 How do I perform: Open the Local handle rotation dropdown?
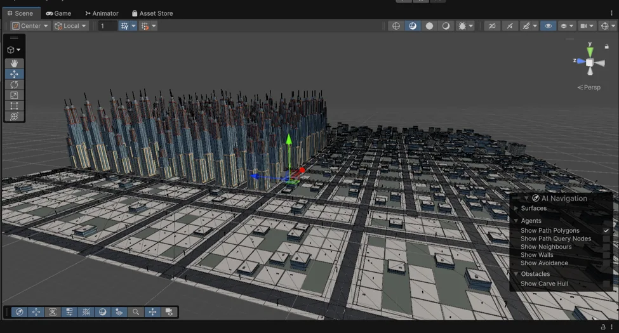(x=70, y=26)
